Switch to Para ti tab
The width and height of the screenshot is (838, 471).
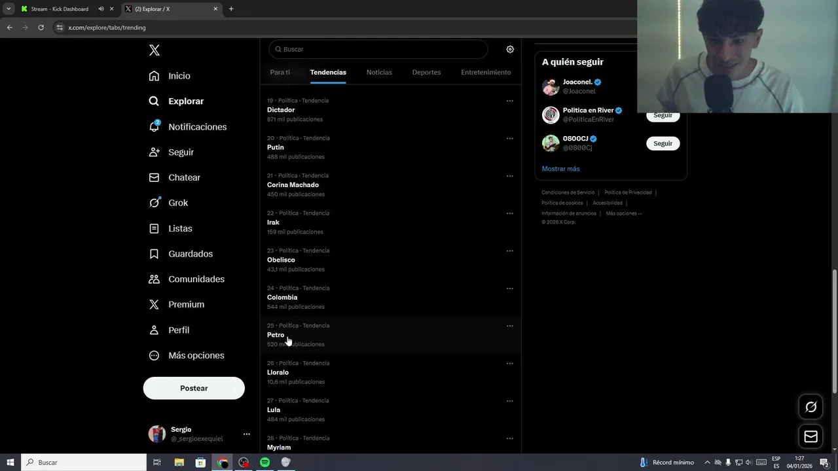[x=280, y=72]
